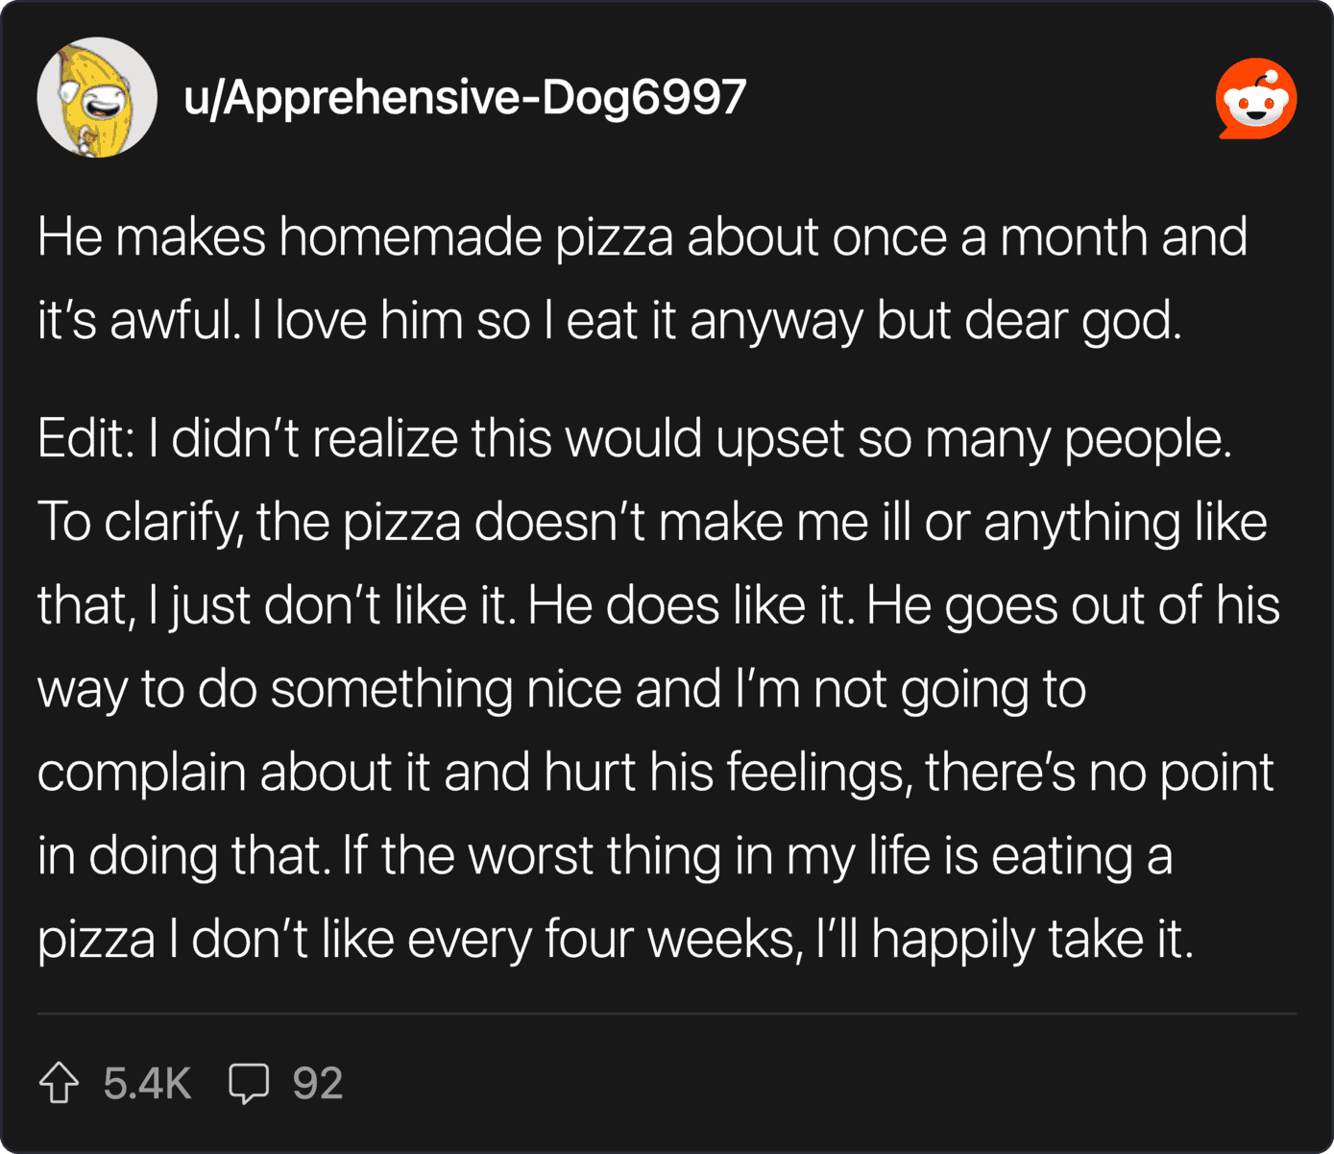The height and width of the screenshot is (1154, 1334).
Task: Click the line starting "complain about it and"
Action: 655,773
